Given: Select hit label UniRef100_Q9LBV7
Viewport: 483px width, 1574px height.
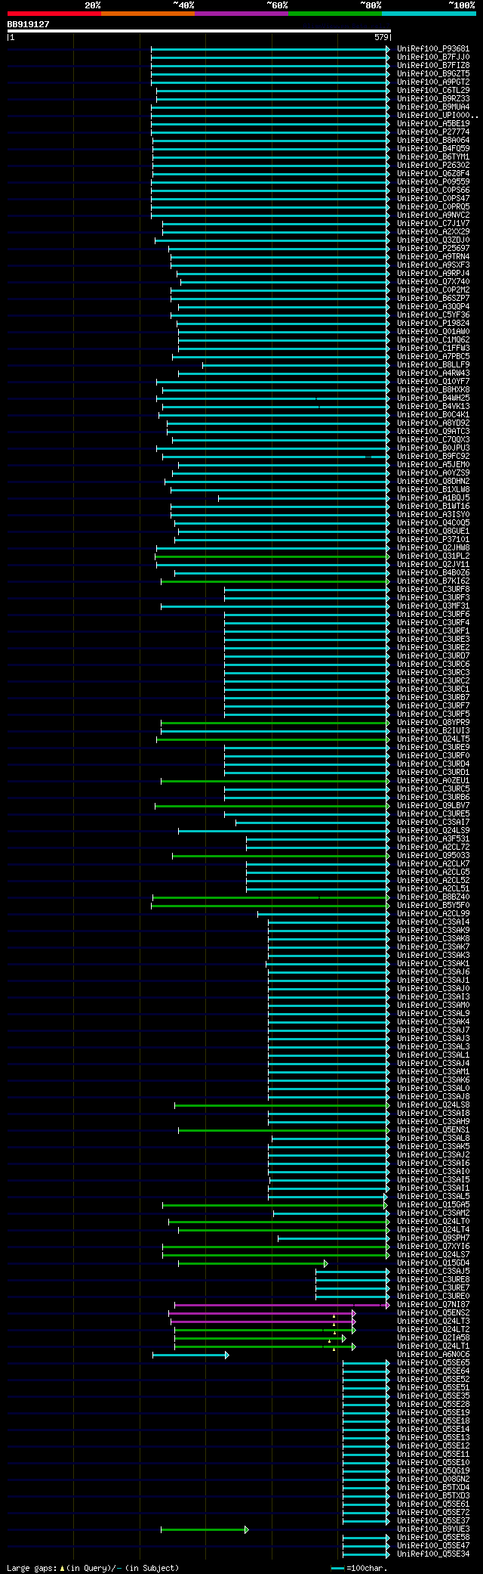Looking at the screenshot, I should click(x=433, y=806).
